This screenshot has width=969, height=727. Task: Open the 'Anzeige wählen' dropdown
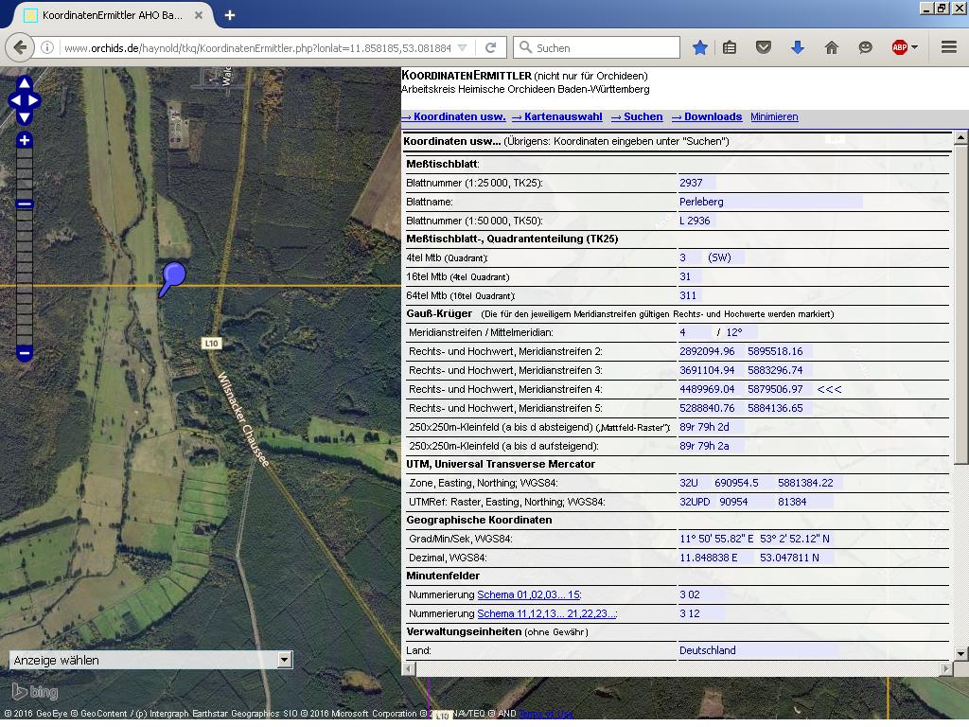(151, 660)
